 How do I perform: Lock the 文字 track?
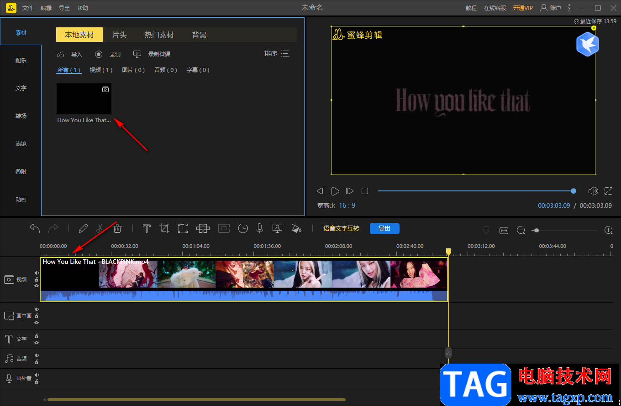(x=37, y=336)
